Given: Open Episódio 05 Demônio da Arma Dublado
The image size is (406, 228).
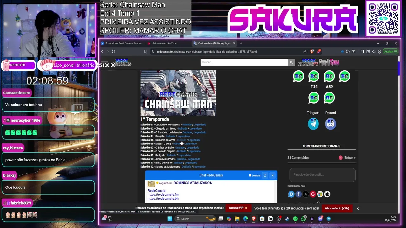Looking at the screenshot, I should click(181, 140).
